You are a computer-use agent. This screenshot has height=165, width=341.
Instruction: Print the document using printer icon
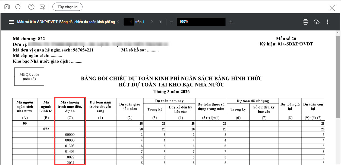(x=305, y=22)
